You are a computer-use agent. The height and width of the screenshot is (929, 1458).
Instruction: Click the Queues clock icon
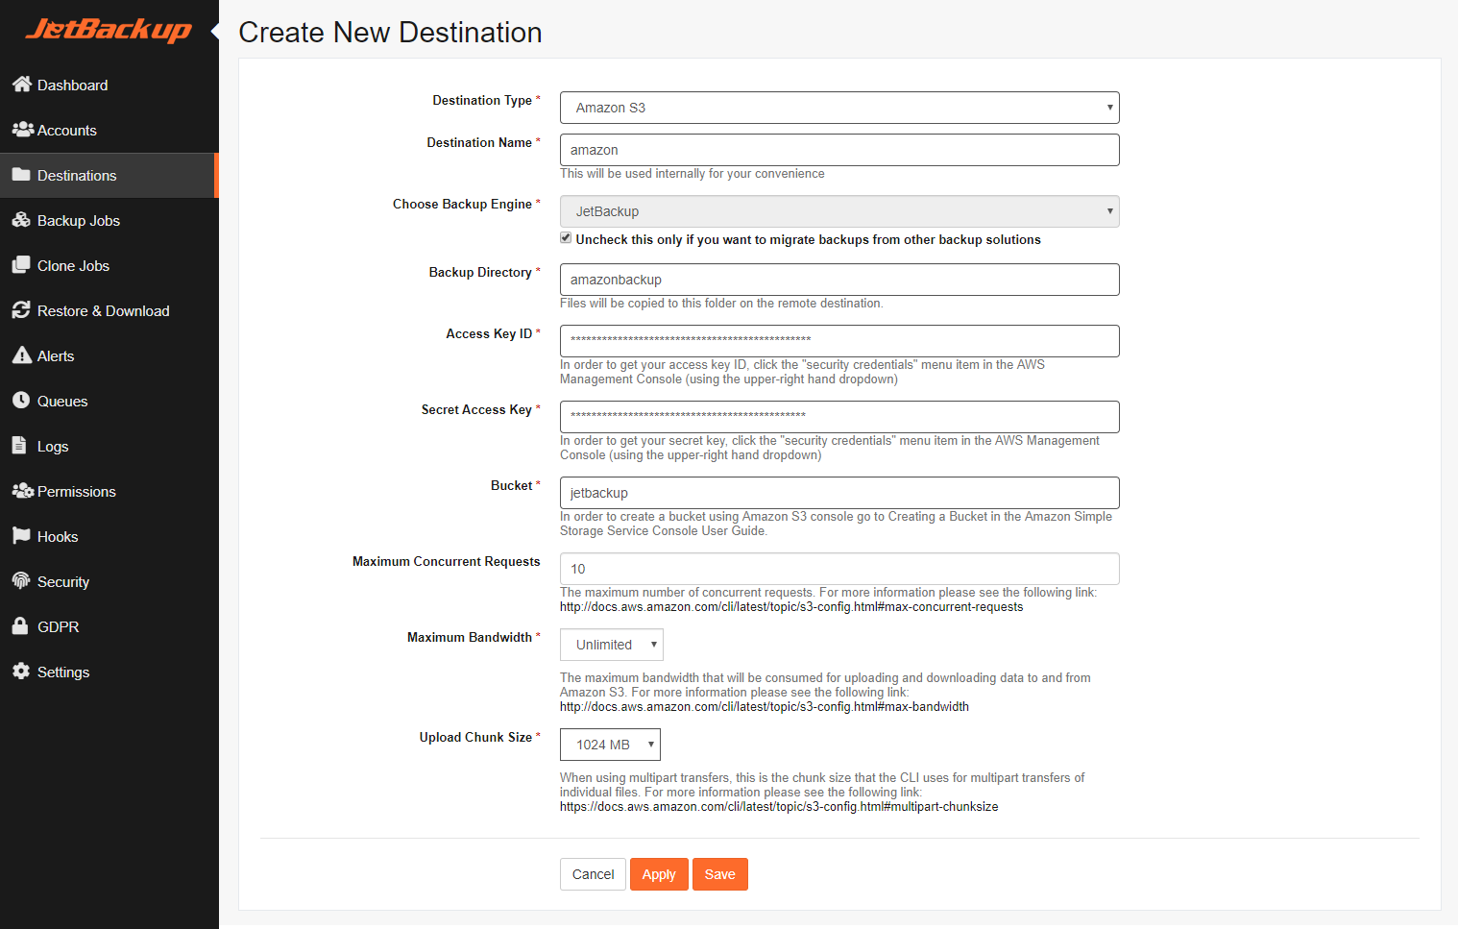pos(21,401)
